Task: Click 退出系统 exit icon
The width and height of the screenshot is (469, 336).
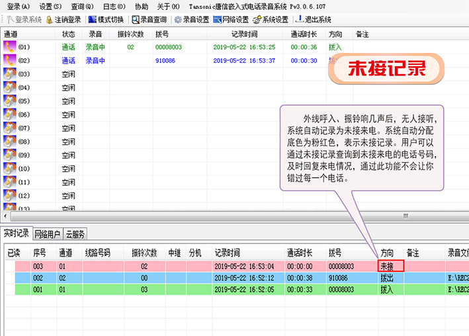Action: pos(299,19)
